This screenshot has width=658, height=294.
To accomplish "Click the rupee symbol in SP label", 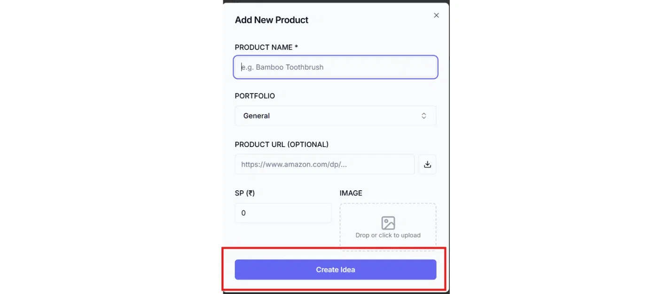I will (250, 193).
